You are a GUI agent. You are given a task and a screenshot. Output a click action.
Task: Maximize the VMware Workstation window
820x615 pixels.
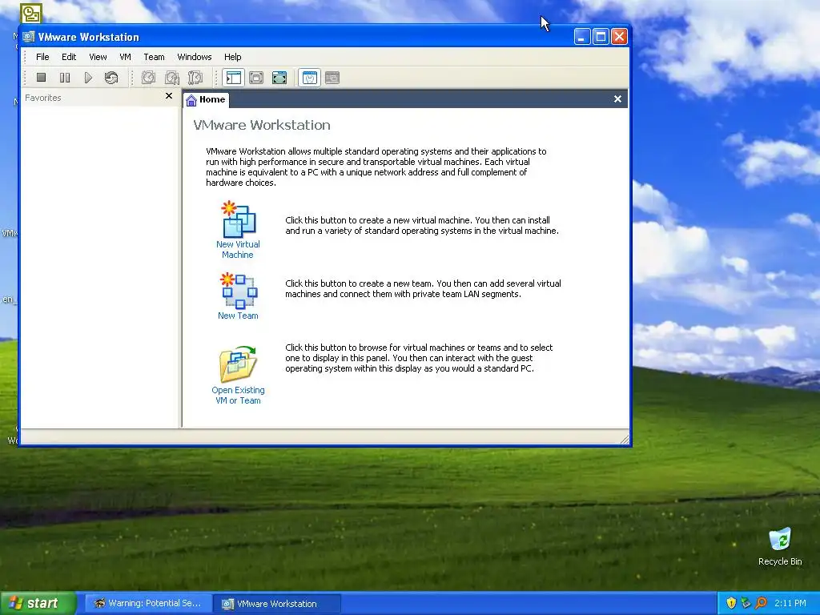point(601,36)
